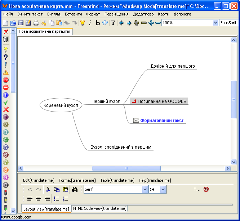
Task: Add the red traffic light icon
Action: pyautogui.click(x=6, y=193)
